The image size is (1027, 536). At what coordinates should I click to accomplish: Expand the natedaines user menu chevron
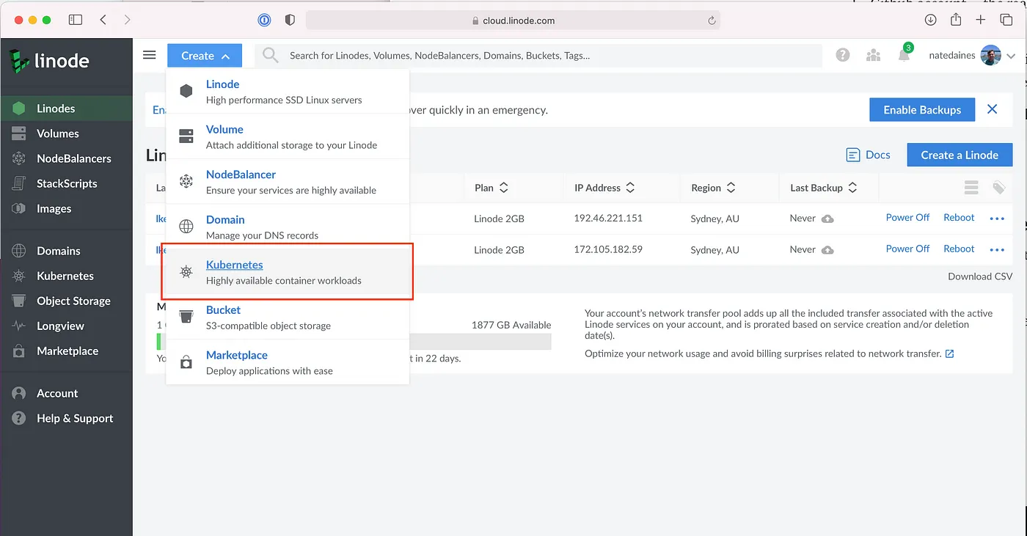pos(1012,56)
